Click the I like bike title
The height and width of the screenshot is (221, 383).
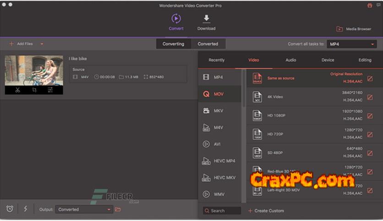pyautogui.click(x=78, y=58)
